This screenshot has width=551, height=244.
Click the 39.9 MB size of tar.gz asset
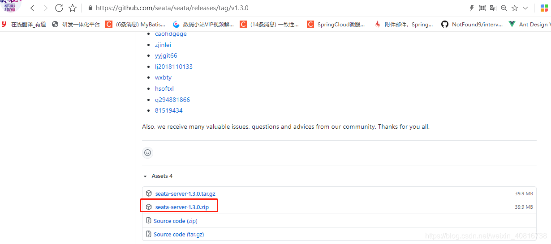[x=524, y=194]
